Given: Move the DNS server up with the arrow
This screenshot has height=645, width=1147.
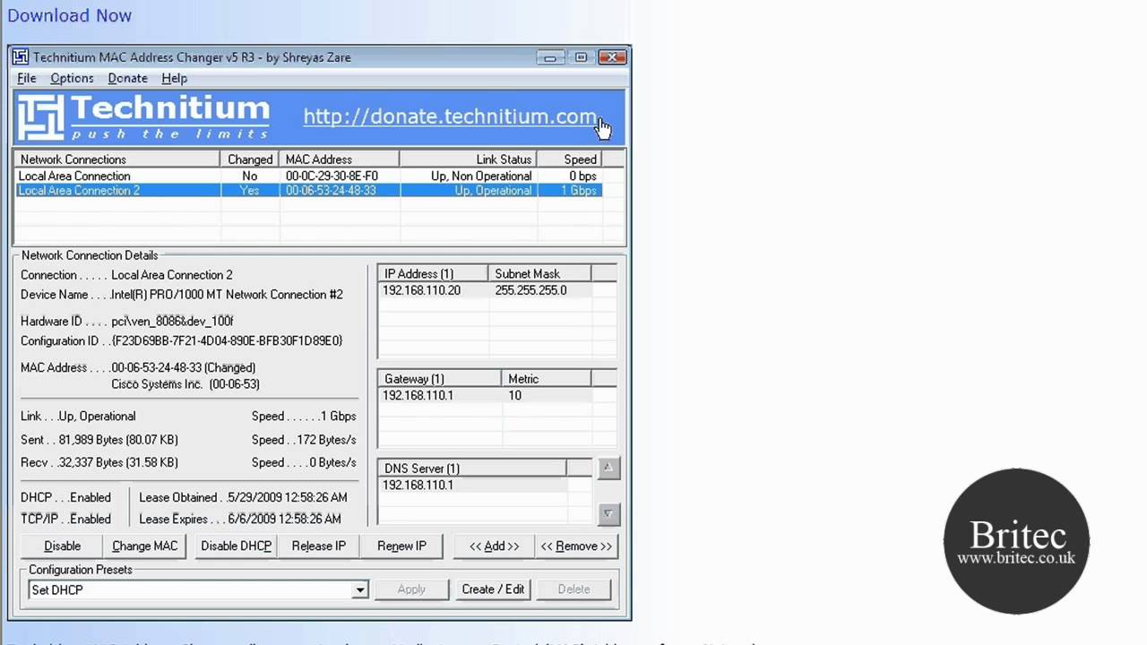Looking at the screenshot, I should click(608, 468).
